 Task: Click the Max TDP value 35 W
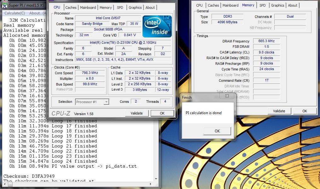(x=134, y=24)
